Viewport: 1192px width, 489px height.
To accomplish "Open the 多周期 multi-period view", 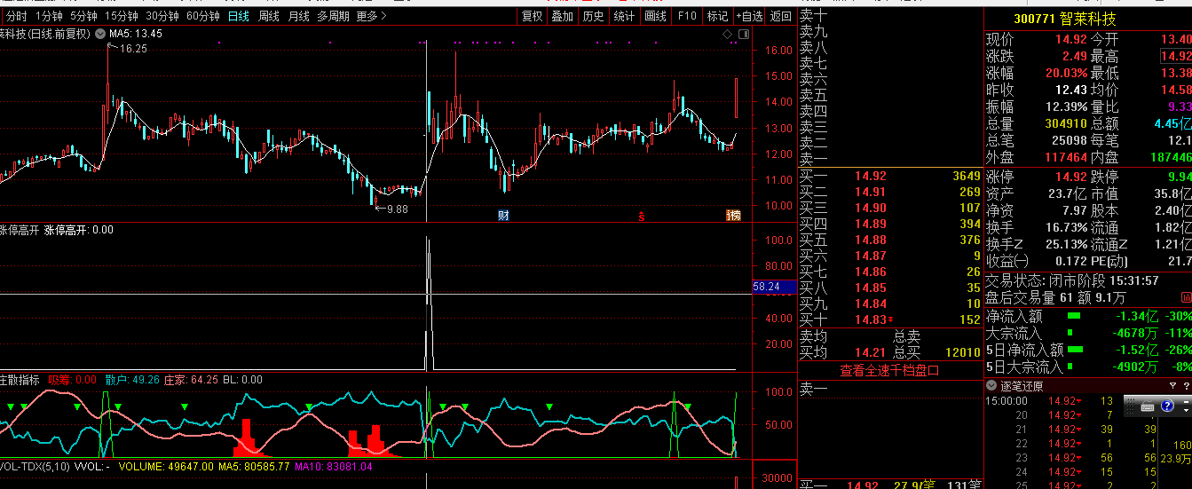I will 334,16.
